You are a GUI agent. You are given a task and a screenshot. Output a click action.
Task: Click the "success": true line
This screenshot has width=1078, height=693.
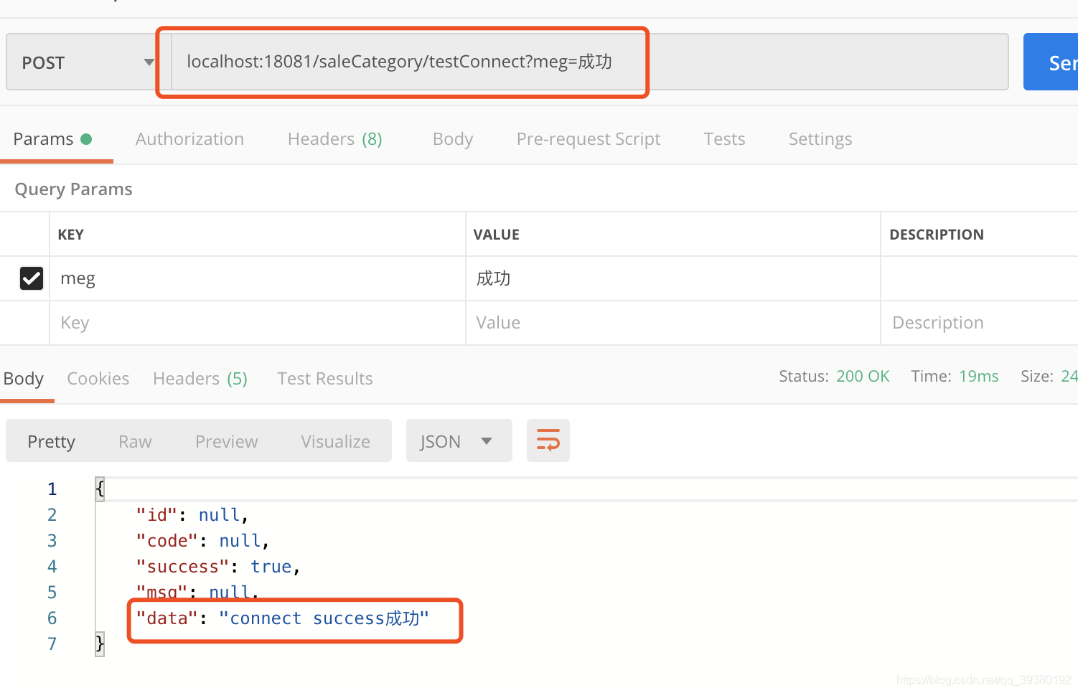[x=218, y=567]
